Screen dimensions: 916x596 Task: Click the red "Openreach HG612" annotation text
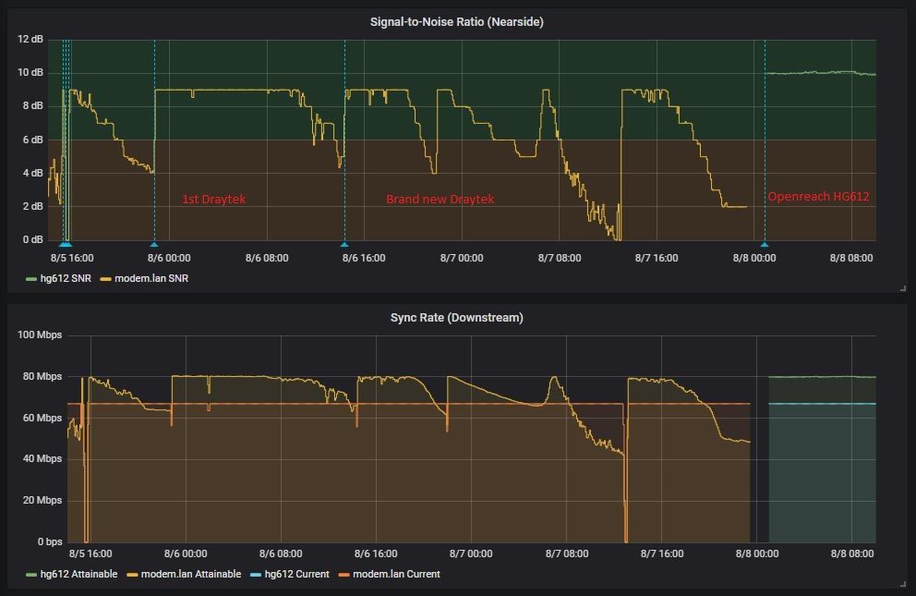pos(818,196)
